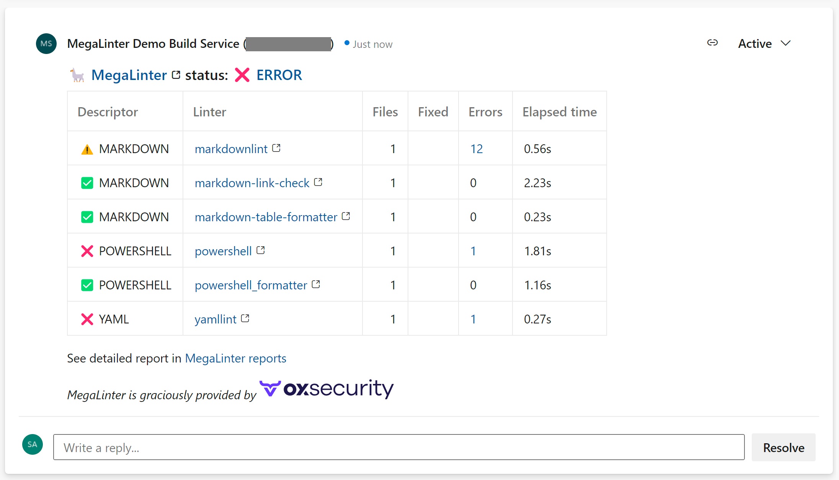Open the MegaLinter heading link
This screenshot has height=480, width=839.
pyautogui.click(x=129, y=75)
